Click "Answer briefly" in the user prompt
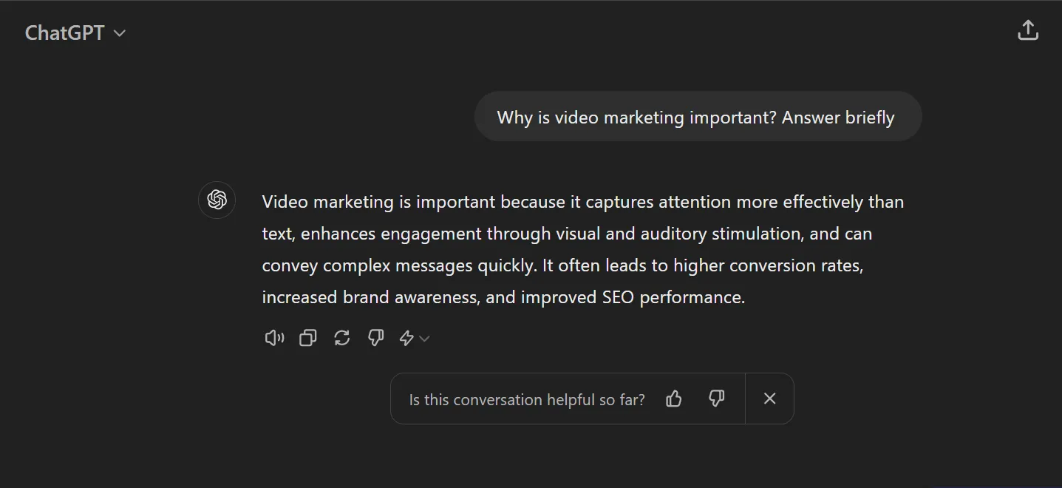 click(x=838, y=118)
